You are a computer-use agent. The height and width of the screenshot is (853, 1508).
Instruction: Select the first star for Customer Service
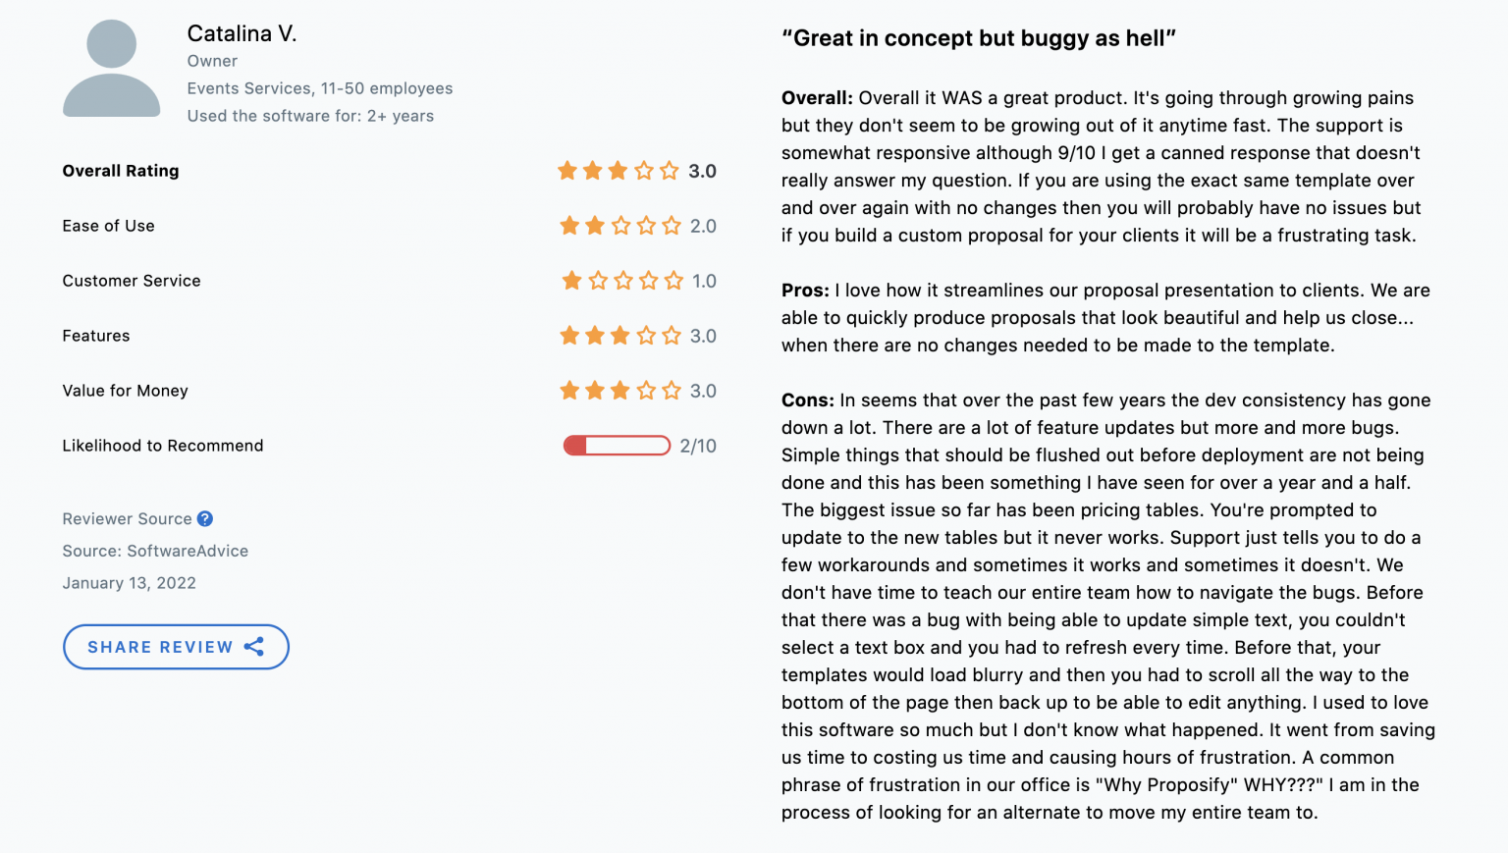[x=570, y=281]
